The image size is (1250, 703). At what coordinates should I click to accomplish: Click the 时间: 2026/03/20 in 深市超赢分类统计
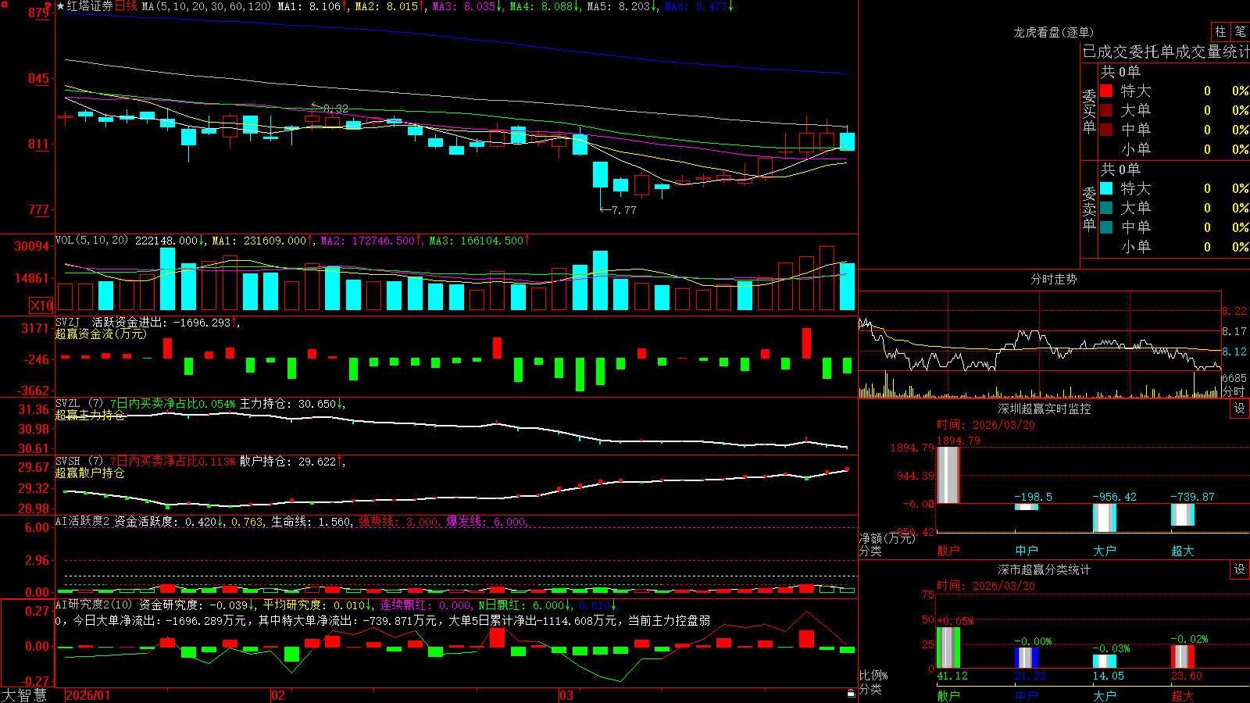coord(986,586)
